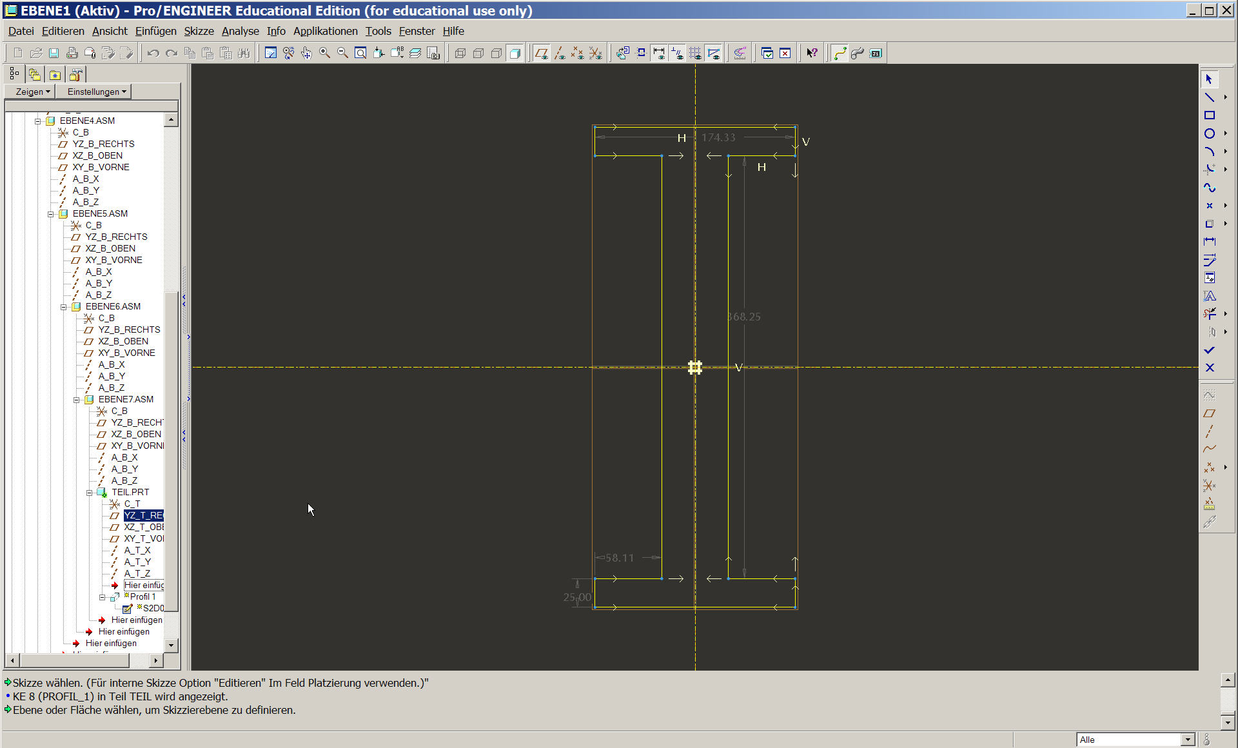Open the favorites folder tab icon
Viewport: 1238px width, 748px height.
click(55, 74)
